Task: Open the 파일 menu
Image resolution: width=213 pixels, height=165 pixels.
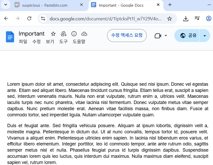Action: click(x=23, y=41)
